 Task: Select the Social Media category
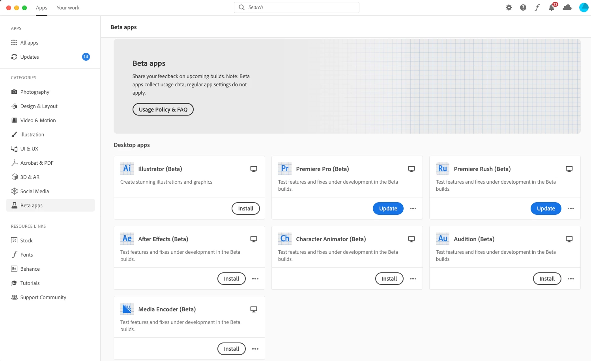pos(50,191)
